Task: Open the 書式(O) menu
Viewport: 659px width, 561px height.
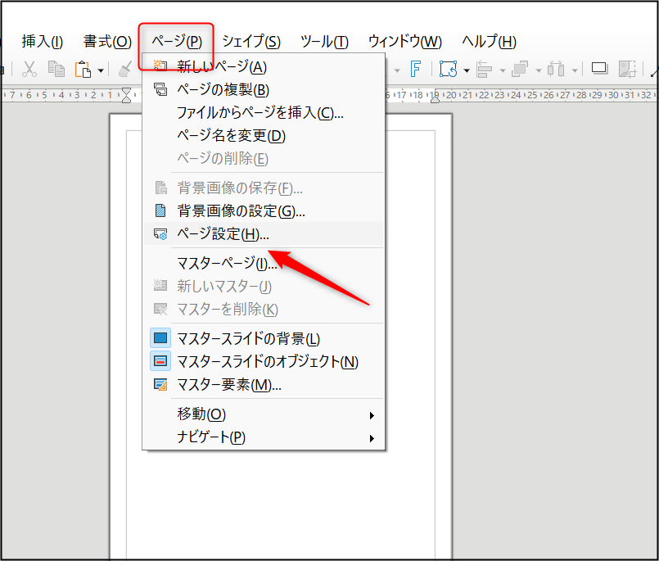Action: (107, 42)
